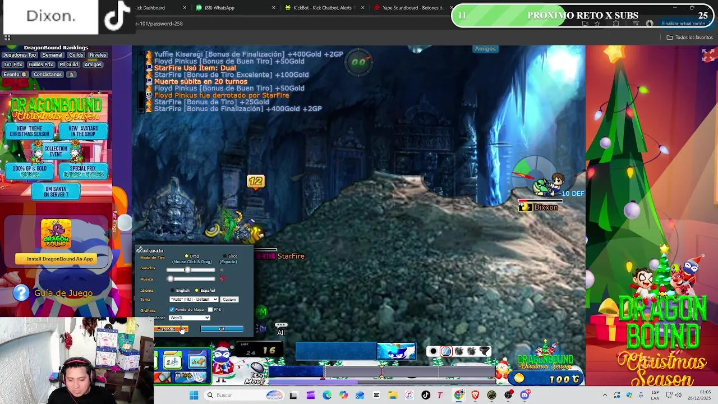Open the Evento rankings button

pyautogui.click(x=15, y=74)
